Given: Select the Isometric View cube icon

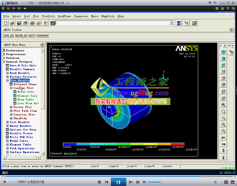Looking at the screenshot, I should pos(224,52).
